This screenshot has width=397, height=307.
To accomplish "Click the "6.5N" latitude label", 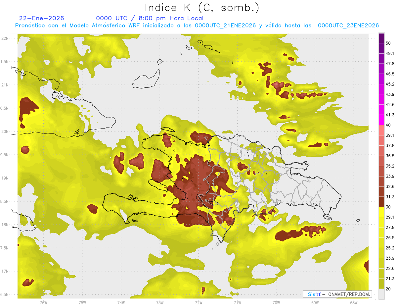I will click(x=5, y=294).
